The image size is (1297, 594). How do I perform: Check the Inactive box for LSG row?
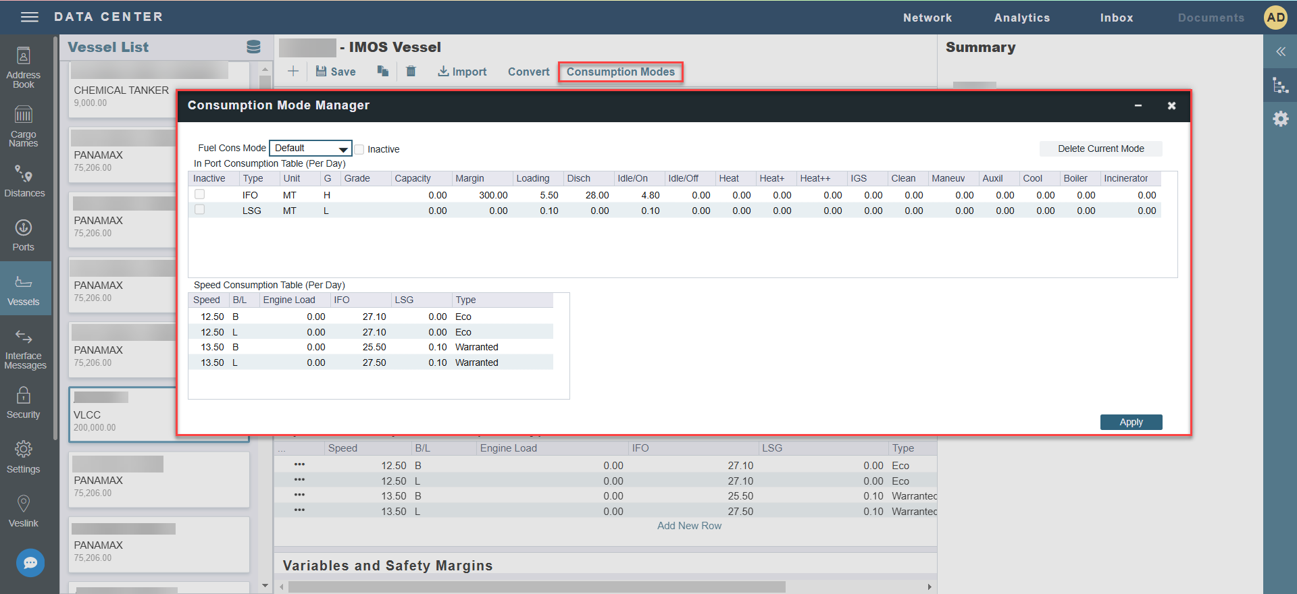click(x=200, y=210)
